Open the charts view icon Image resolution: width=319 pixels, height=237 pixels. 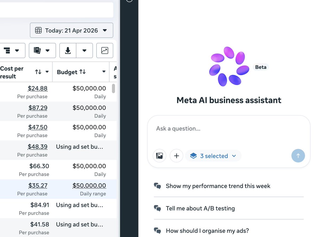tap(105, 50)
